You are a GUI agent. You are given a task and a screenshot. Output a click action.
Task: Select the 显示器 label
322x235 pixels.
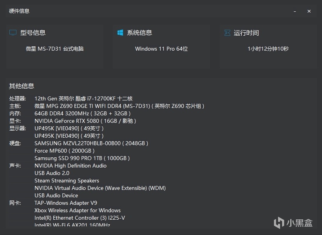pos(18,128)
